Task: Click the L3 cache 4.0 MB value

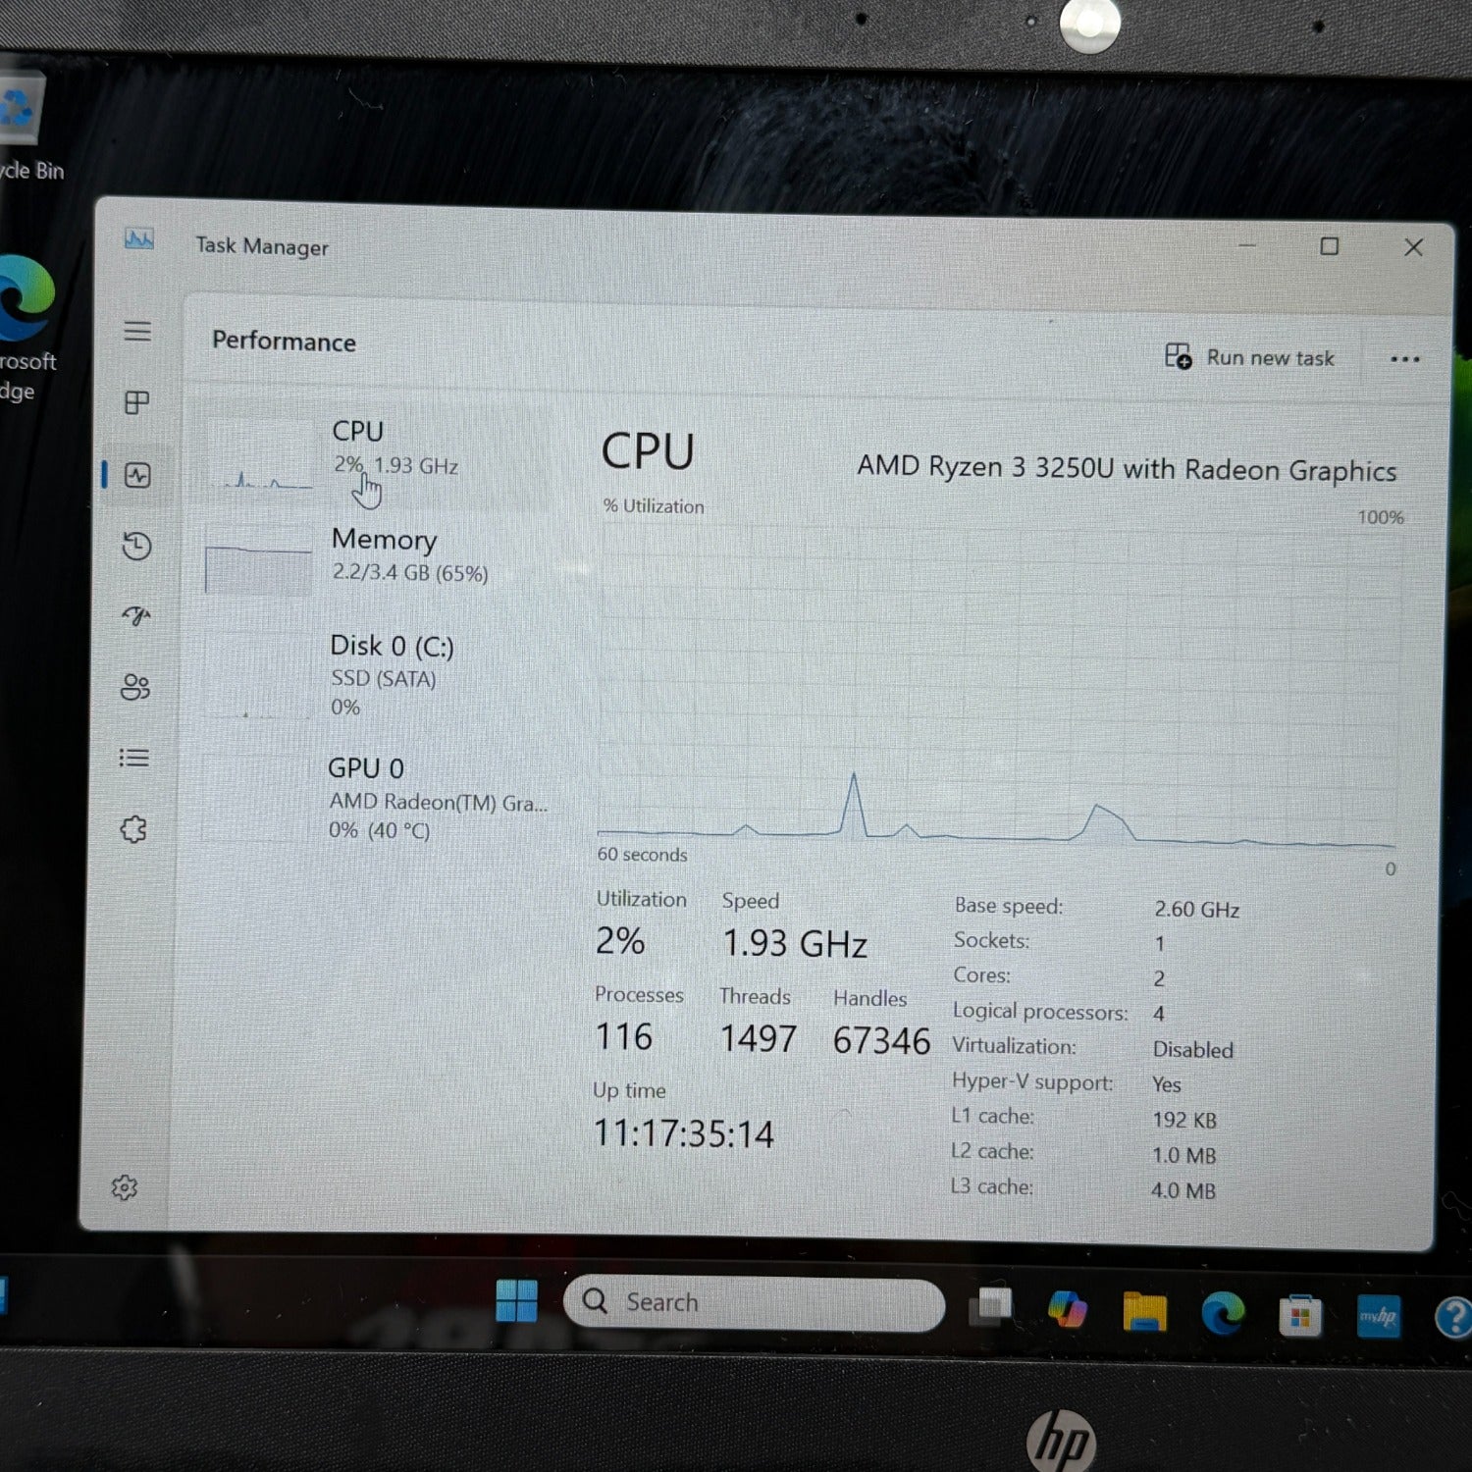Action: point(1183,1191)
